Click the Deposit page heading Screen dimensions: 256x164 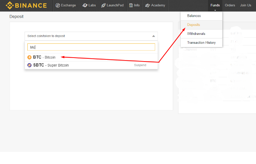16,17
